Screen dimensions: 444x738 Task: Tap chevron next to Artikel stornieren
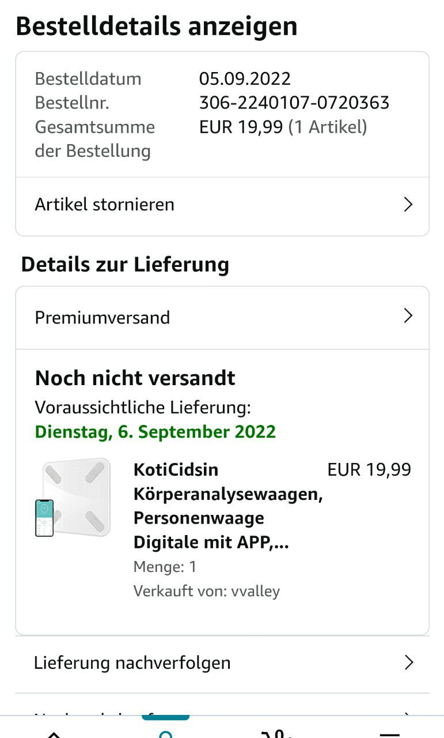[408, 205]
